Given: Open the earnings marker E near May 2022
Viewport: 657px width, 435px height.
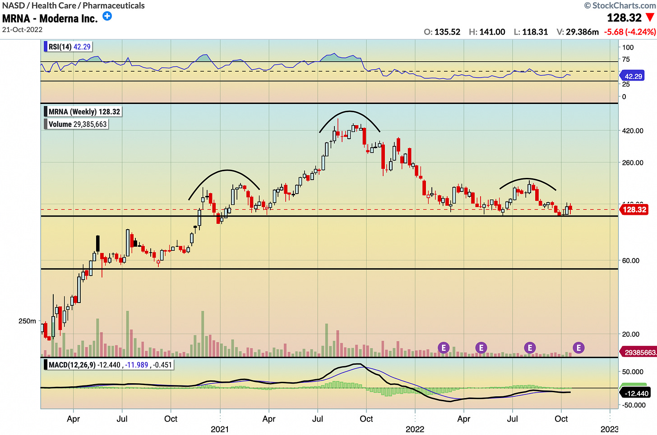Looking at the screenshot, I should [481, 348].
